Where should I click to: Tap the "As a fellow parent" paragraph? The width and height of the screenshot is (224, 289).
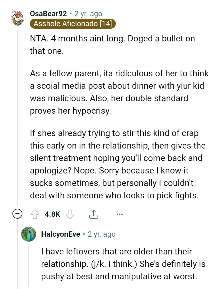point(118,92)
